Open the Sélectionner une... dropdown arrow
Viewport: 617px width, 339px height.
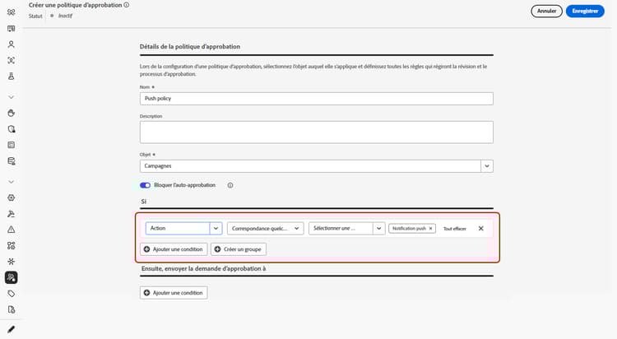tap(378, 229)
